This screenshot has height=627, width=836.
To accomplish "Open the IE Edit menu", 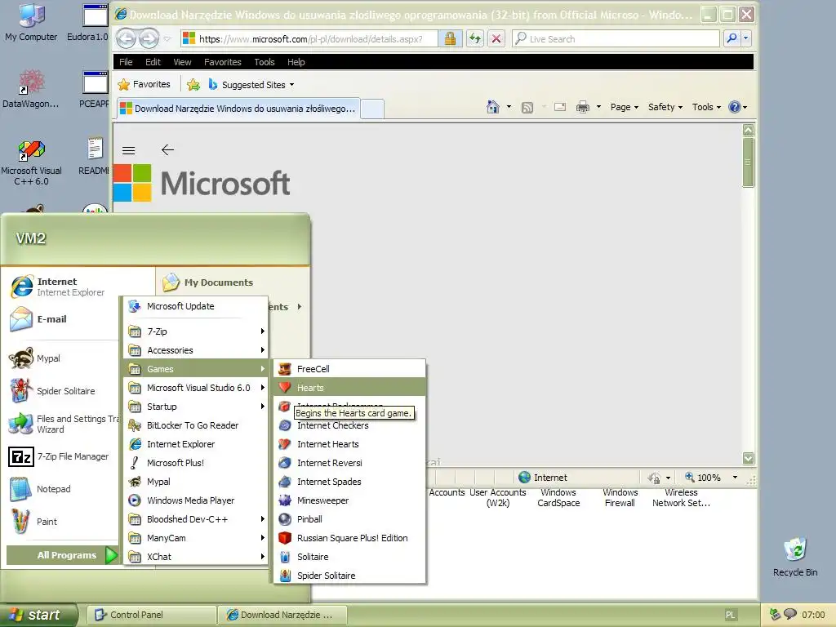I will click(x=153, y=62).
